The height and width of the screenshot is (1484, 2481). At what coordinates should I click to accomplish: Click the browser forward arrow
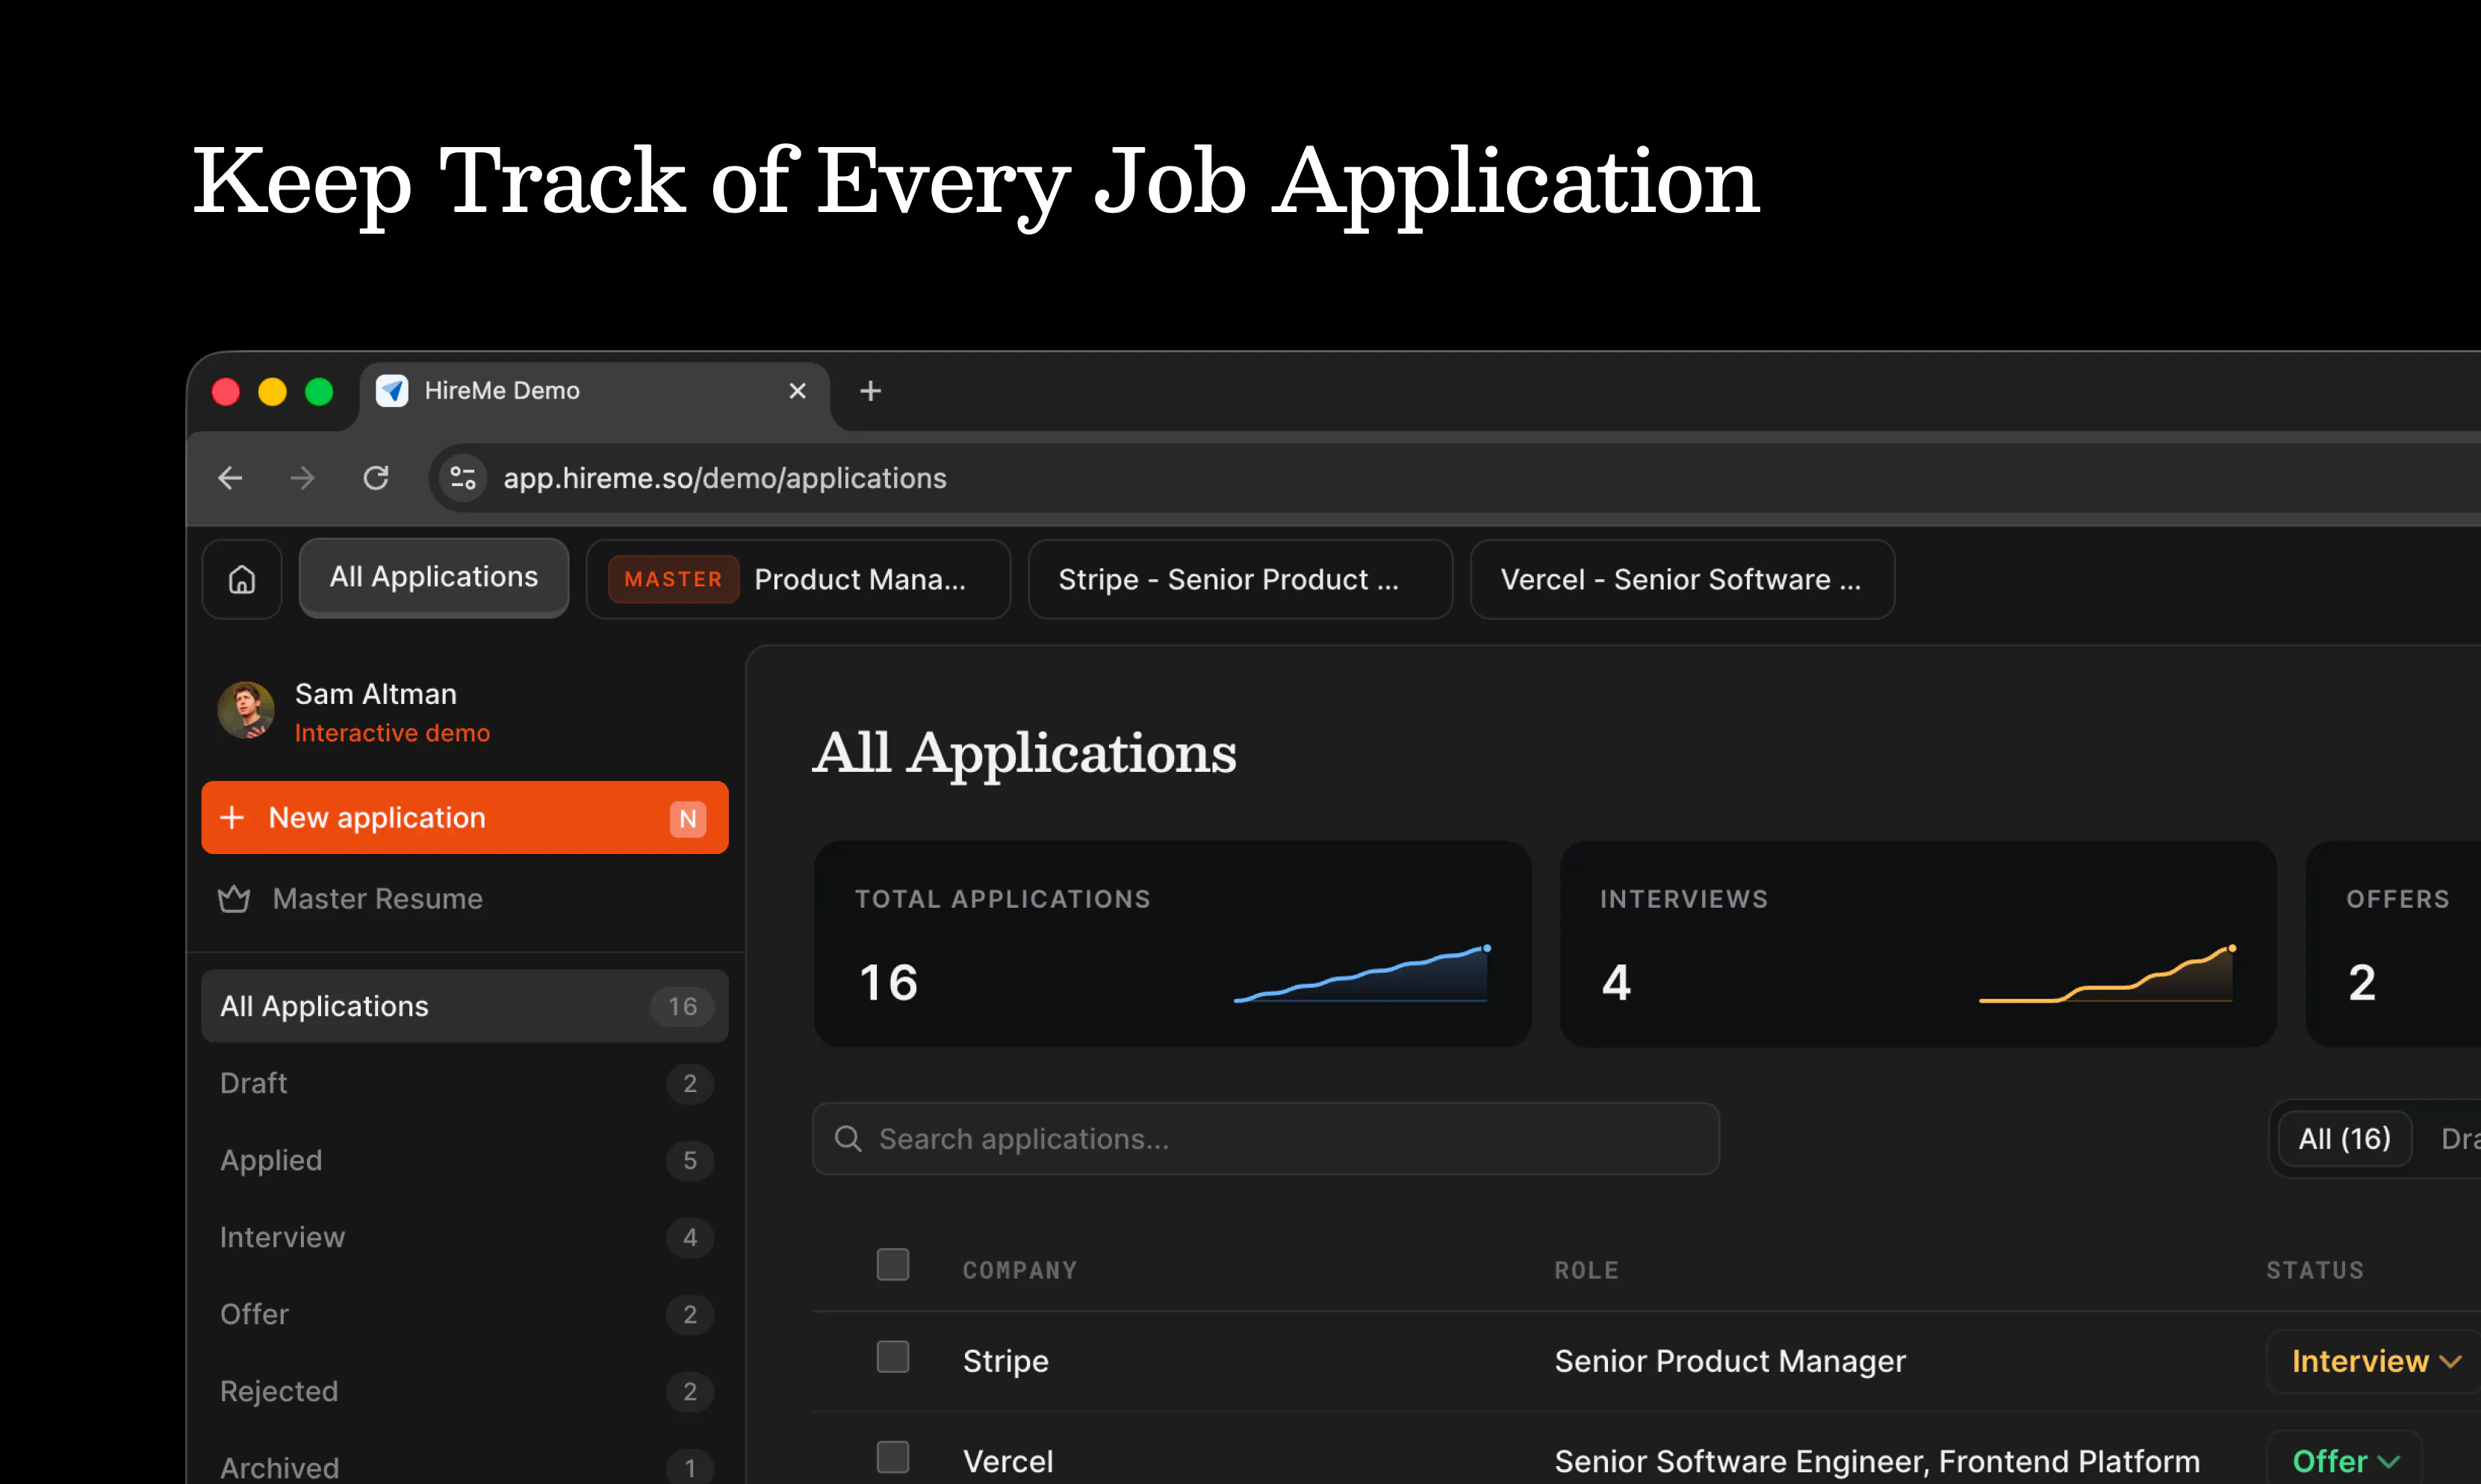point(302,478)
